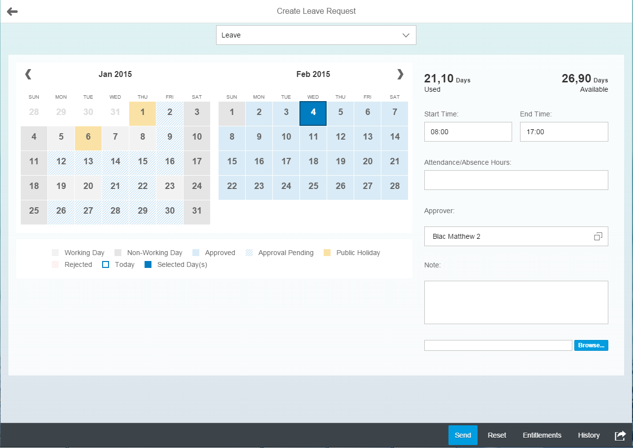Open History from the footer
The height and width of the screenshot is (448, 633).
click(x=589, y=435)
